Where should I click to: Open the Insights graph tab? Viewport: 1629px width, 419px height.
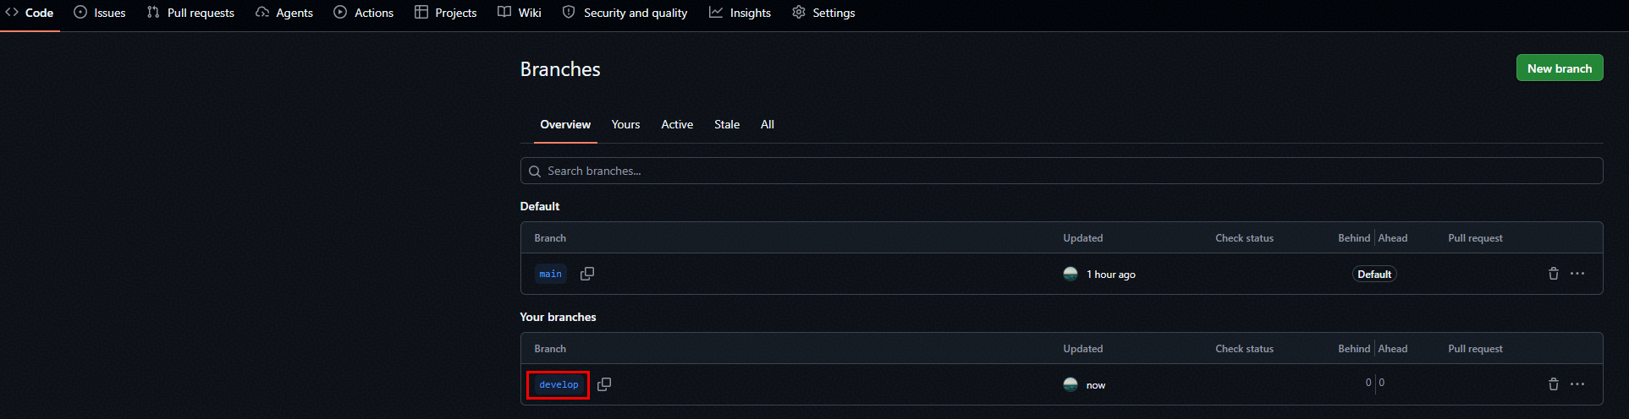[x=740, y=13]
